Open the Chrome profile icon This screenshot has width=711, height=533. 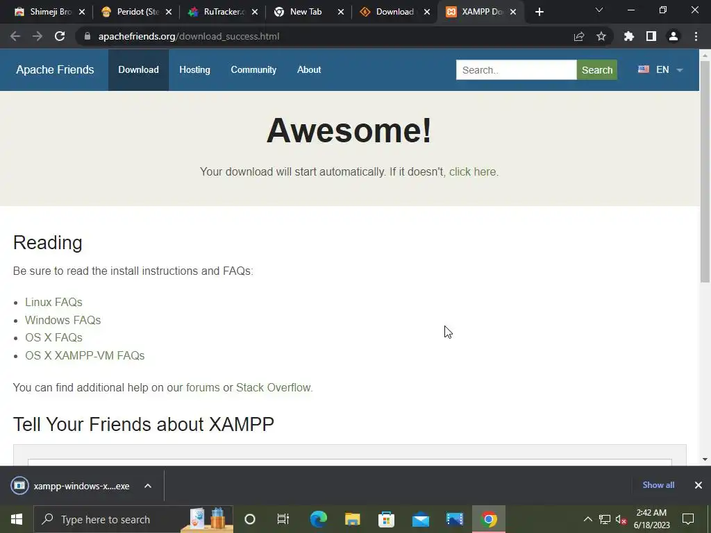[674, 36]
